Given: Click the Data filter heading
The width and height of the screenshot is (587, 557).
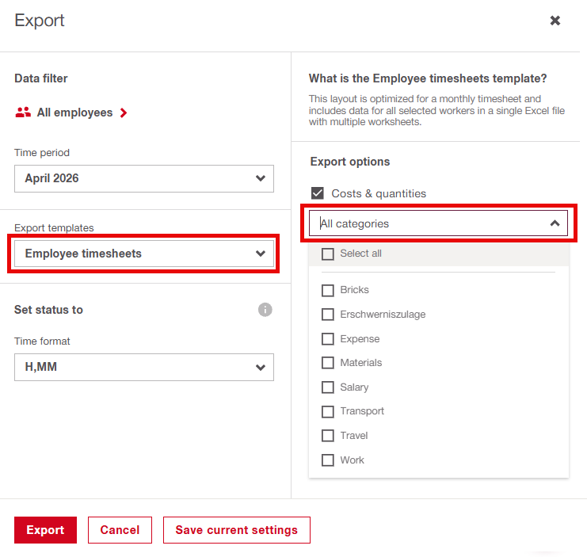Looking at the screenshot, I should pyautogui.click(x=41, y=78).
